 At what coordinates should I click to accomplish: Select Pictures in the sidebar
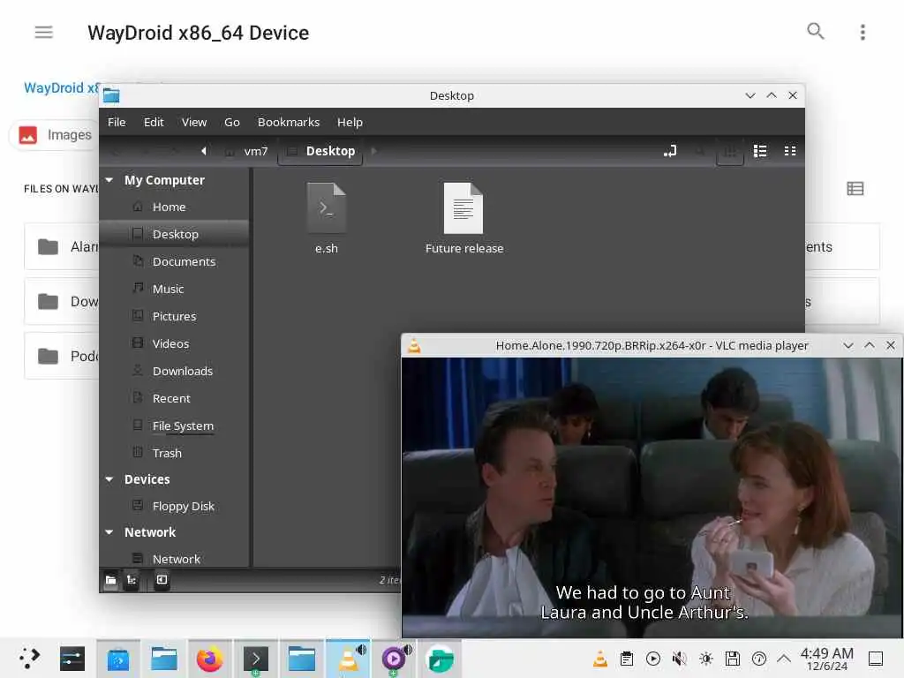[x=176, y=317]
